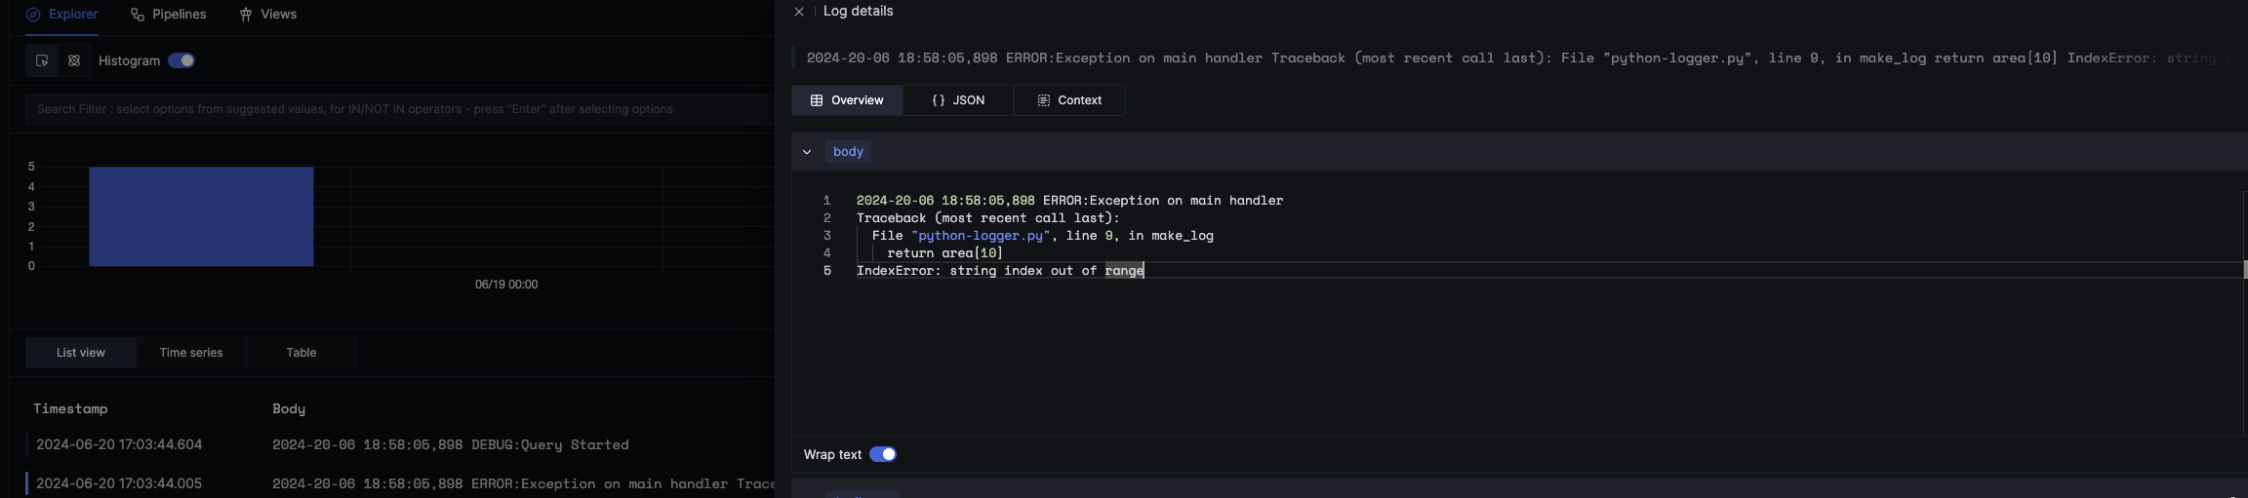Click the 06/19 00:00 axis label

pyautogui.click(x=506, y=285)
